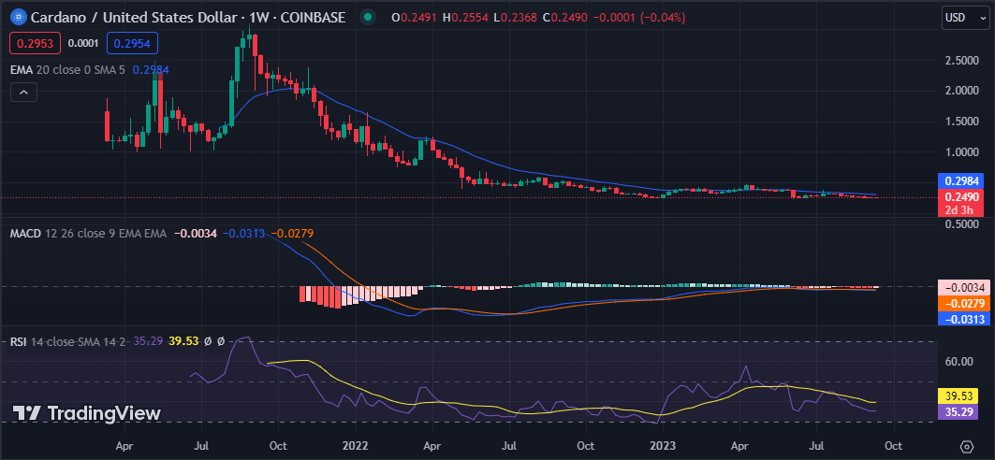Click the green market status indicator dot
The height and width of the screenshot is (460, 995).
click(x=369, y=18)
